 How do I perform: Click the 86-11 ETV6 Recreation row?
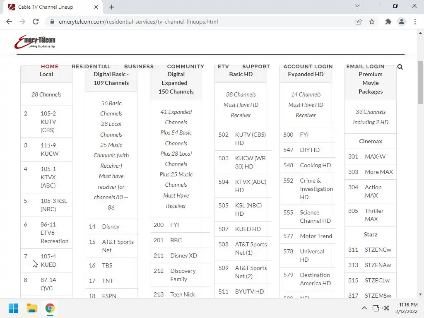[46, 233]
